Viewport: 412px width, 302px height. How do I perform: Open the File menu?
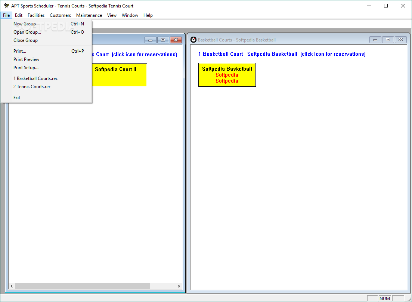click(x=6, y=15)
